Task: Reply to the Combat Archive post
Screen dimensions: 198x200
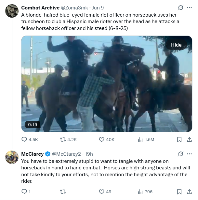Action: (x=24, y=139)
